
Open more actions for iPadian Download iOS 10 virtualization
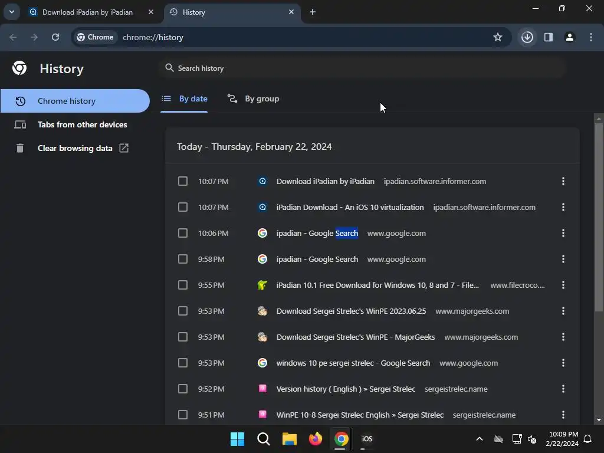563,207
